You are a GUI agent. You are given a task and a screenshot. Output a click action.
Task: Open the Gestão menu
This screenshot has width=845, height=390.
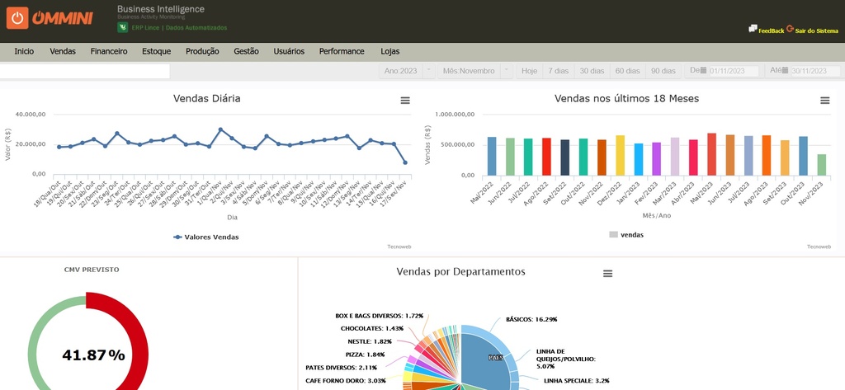(246, 52)
